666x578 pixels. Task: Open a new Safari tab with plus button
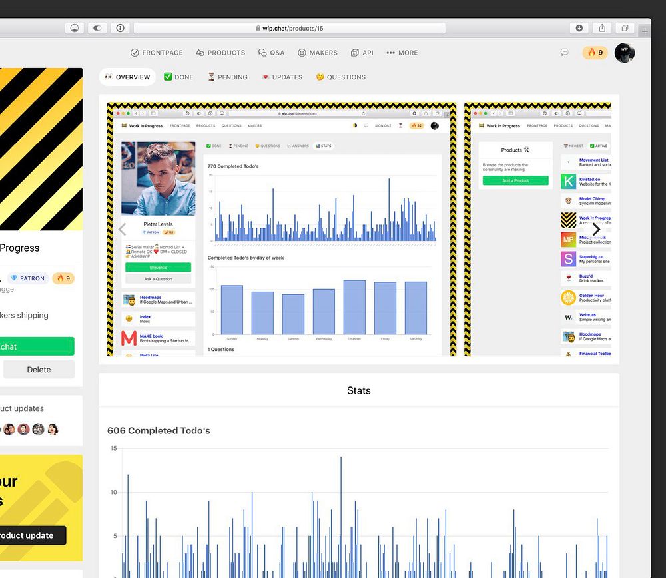(645, 31)
